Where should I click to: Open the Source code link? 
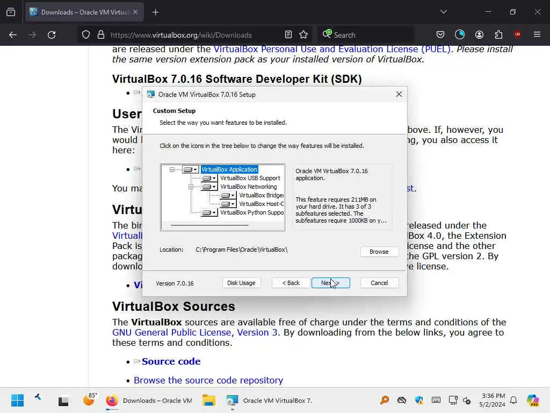point(171,361)
